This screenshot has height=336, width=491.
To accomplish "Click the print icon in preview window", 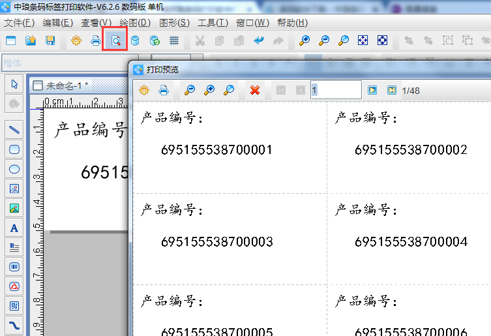I will [164, 90].
